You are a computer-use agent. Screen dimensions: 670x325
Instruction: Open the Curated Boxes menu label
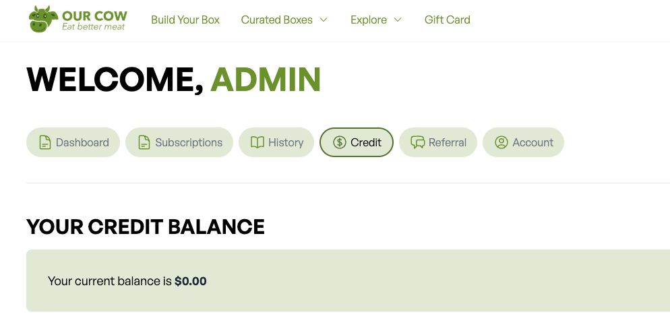tap(277, 20)
